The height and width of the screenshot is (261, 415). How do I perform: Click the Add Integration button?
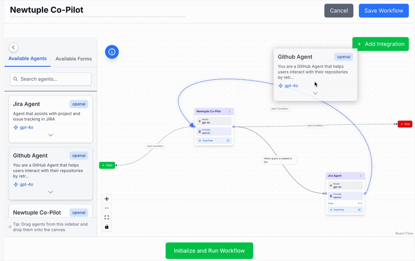point(380,44)
